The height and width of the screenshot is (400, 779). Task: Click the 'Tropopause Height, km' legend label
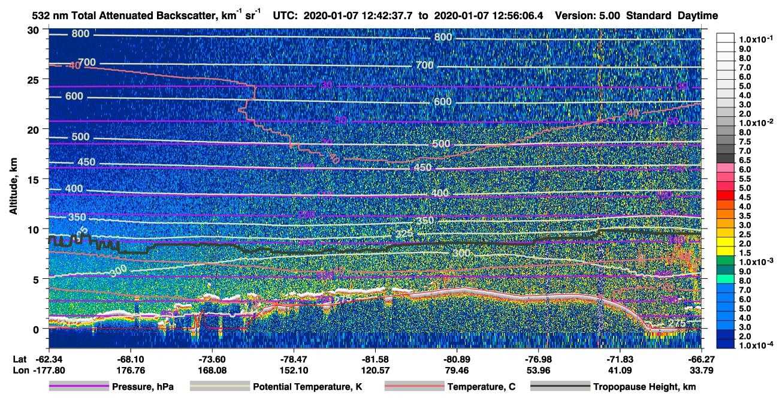644,387
